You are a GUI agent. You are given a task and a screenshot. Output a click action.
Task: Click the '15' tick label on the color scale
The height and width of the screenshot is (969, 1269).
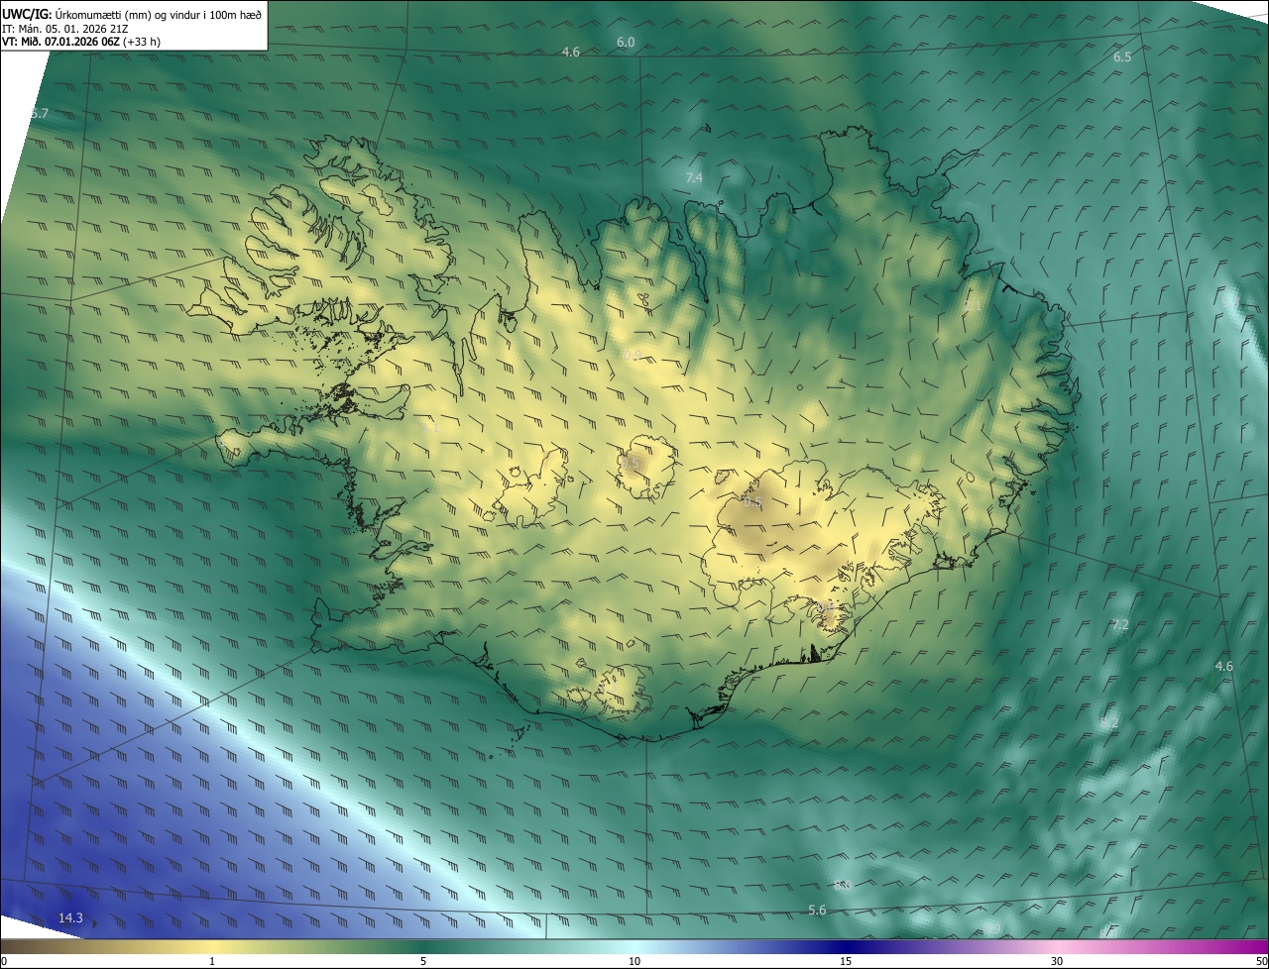click(x=846, y=962)
